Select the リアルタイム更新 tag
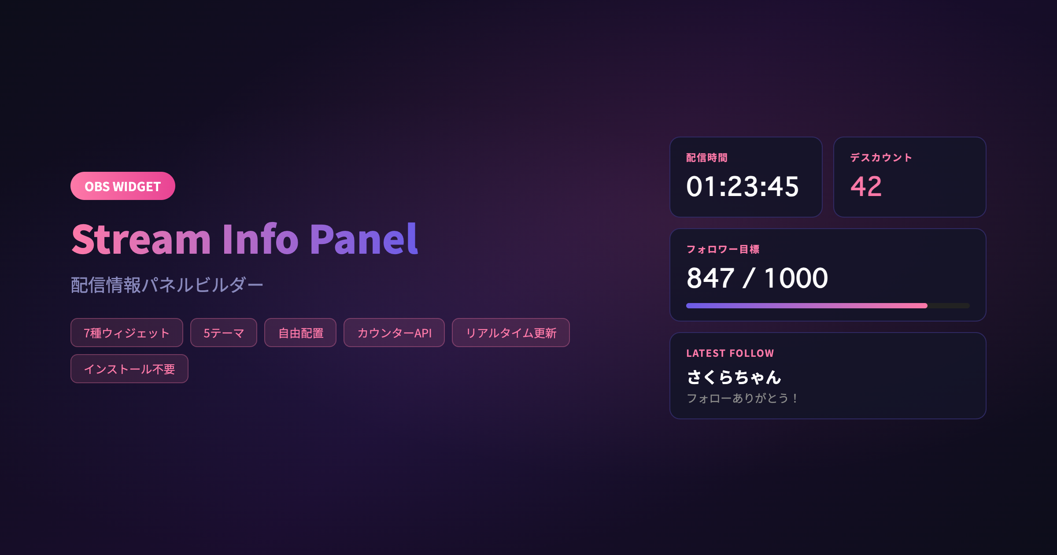Screen dimensions: 1057x555 (x=511, y=333)
